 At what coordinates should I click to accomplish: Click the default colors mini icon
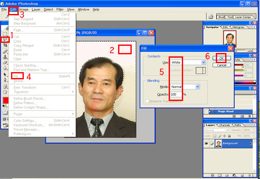(x=4, y=106)
